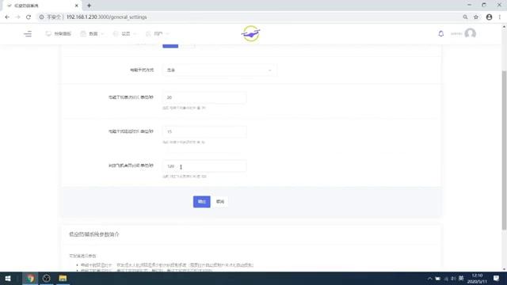The image size is (507, 285).
Task: Open Windows action center
Action: (x=497, y=278)
